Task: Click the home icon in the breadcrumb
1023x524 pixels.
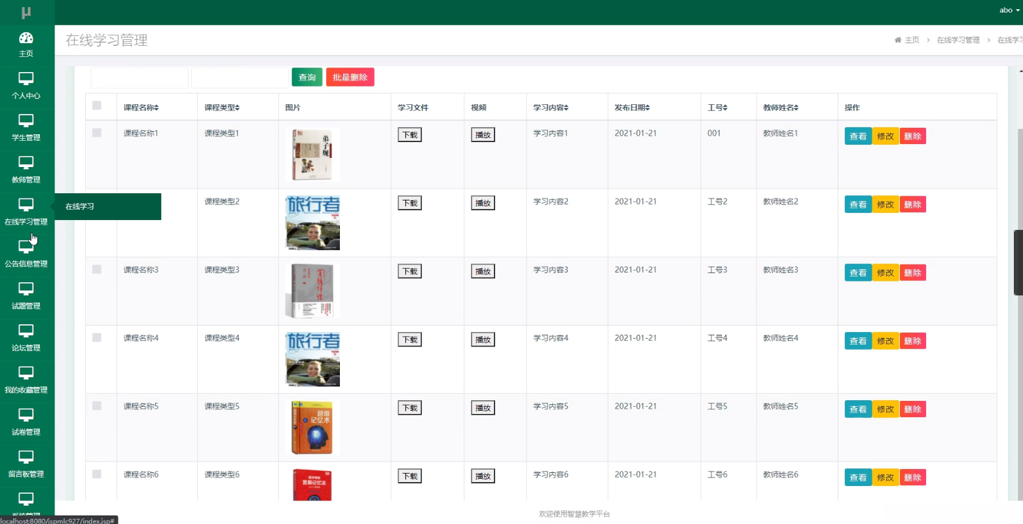Action: tap(898, 40)
